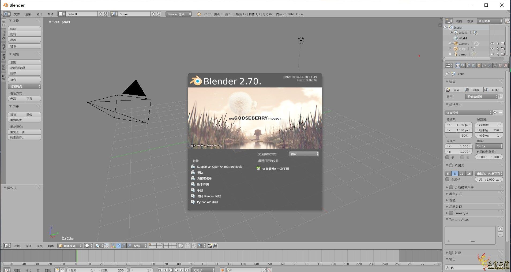Click the 动画 render animation button

(474, 90)
